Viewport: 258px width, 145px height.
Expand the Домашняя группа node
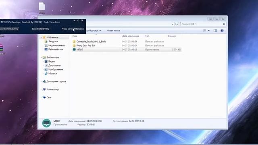click(41, 81)
